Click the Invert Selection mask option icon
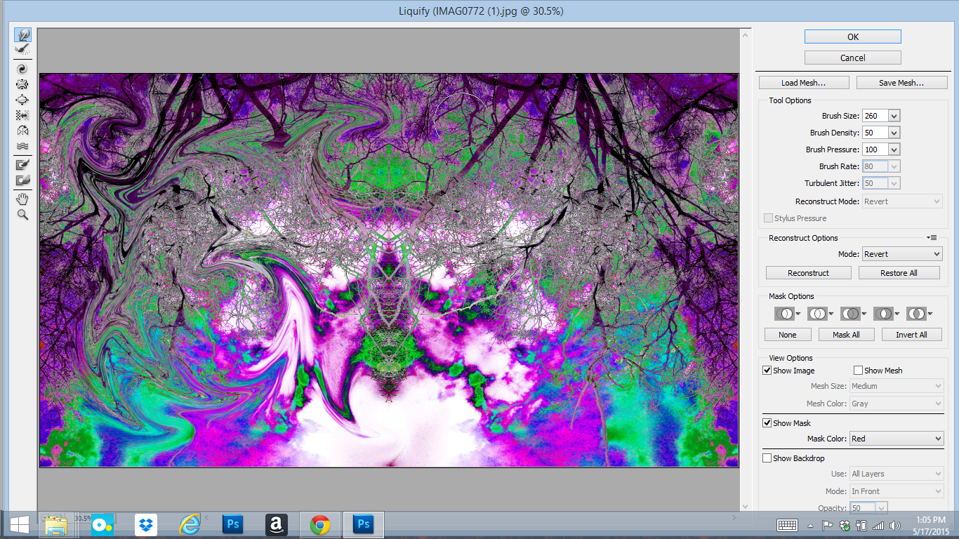The height and width of the screenshot is (539, 959). click(x=918, y=314)
